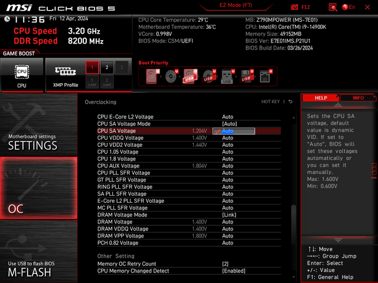Image resolution: width=378 pixels, height=283 pixels.
Task: Select DRAM VPP Voltage Auto value
Action: click(x=227, y=236)
